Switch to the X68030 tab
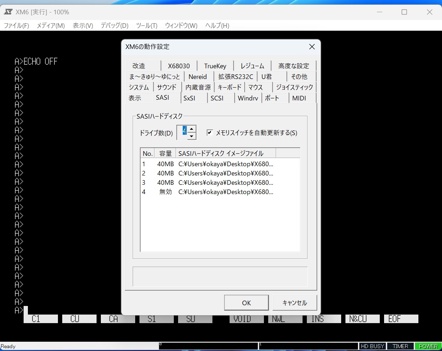Image resolution: width=442 pixels, height=351 pixels. 179,66
